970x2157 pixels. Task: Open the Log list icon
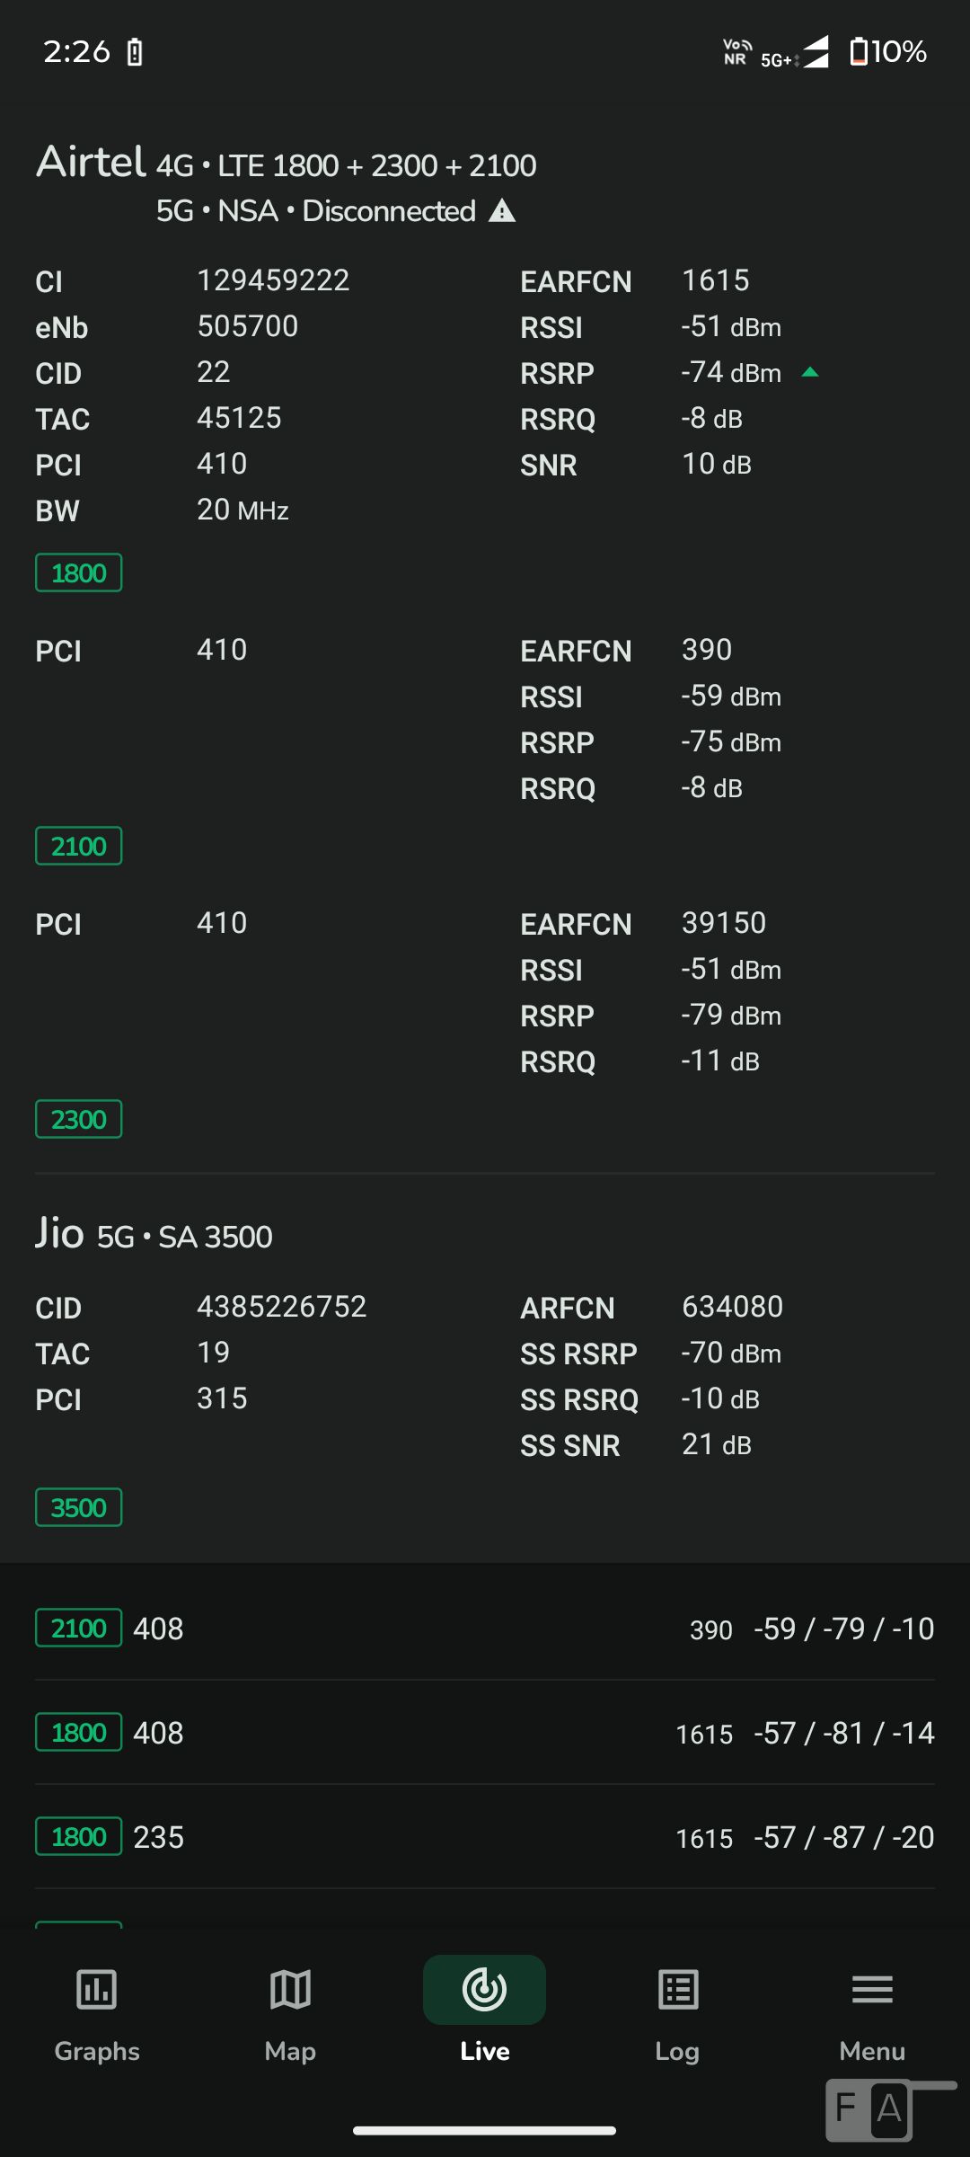678,1990
